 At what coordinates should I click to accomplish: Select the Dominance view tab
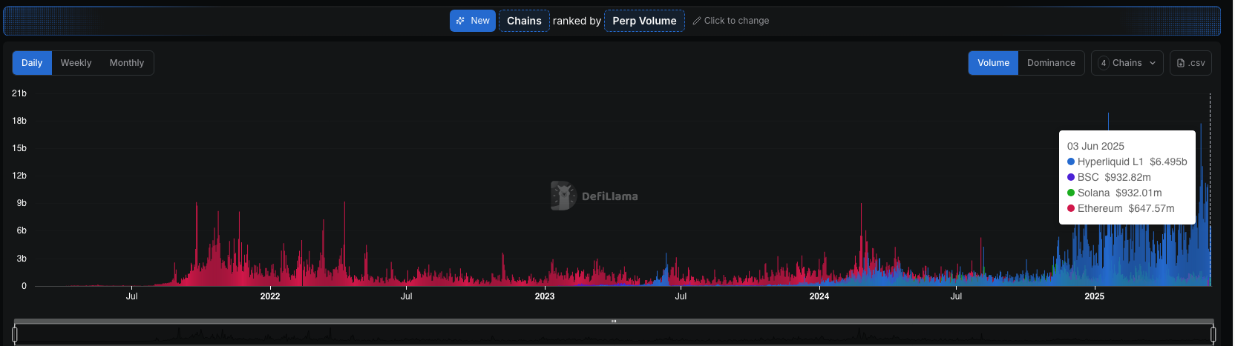point(1051,63)
